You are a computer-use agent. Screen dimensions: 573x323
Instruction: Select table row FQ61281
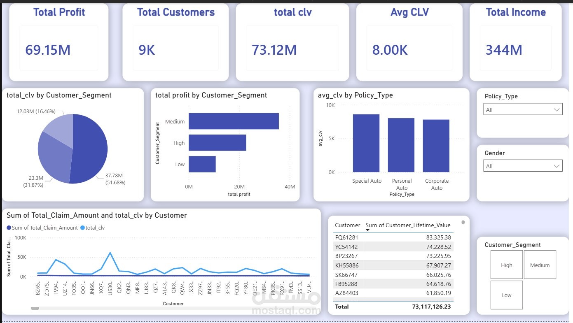click(x=393, y=237)
